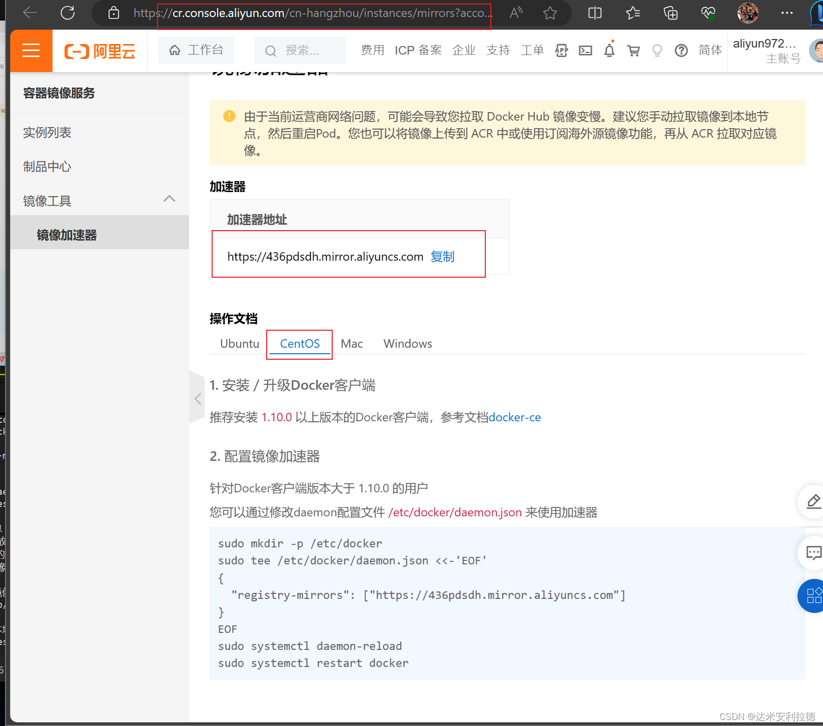Click the site lock icon in address bar
823x726 pixels.
(114, 13)
